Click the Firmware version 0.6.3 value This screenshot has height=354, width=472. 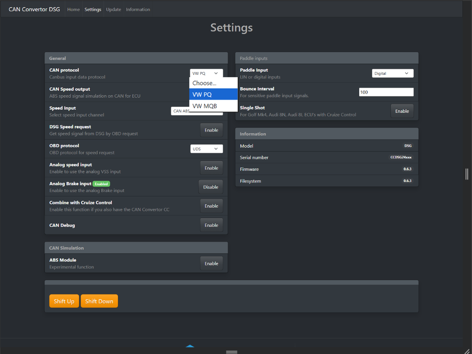tap(407, 169)
